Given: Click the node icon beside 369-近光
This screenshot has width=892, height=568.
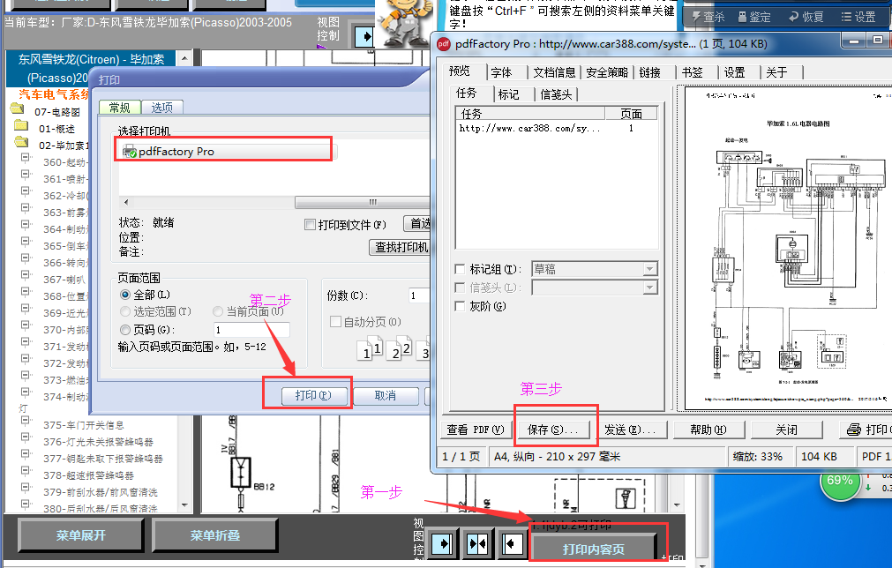Looking at the screenshot, I should pyautogui.click(x=26, y=309).
